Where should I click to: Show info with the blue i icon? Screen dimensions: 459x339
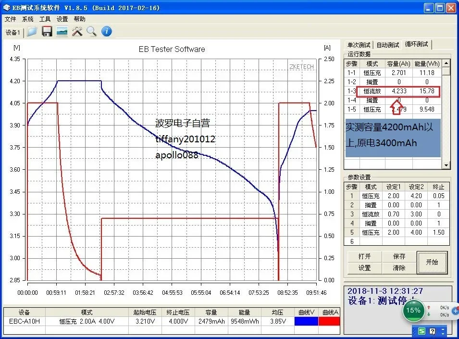[x=107, y=31]
